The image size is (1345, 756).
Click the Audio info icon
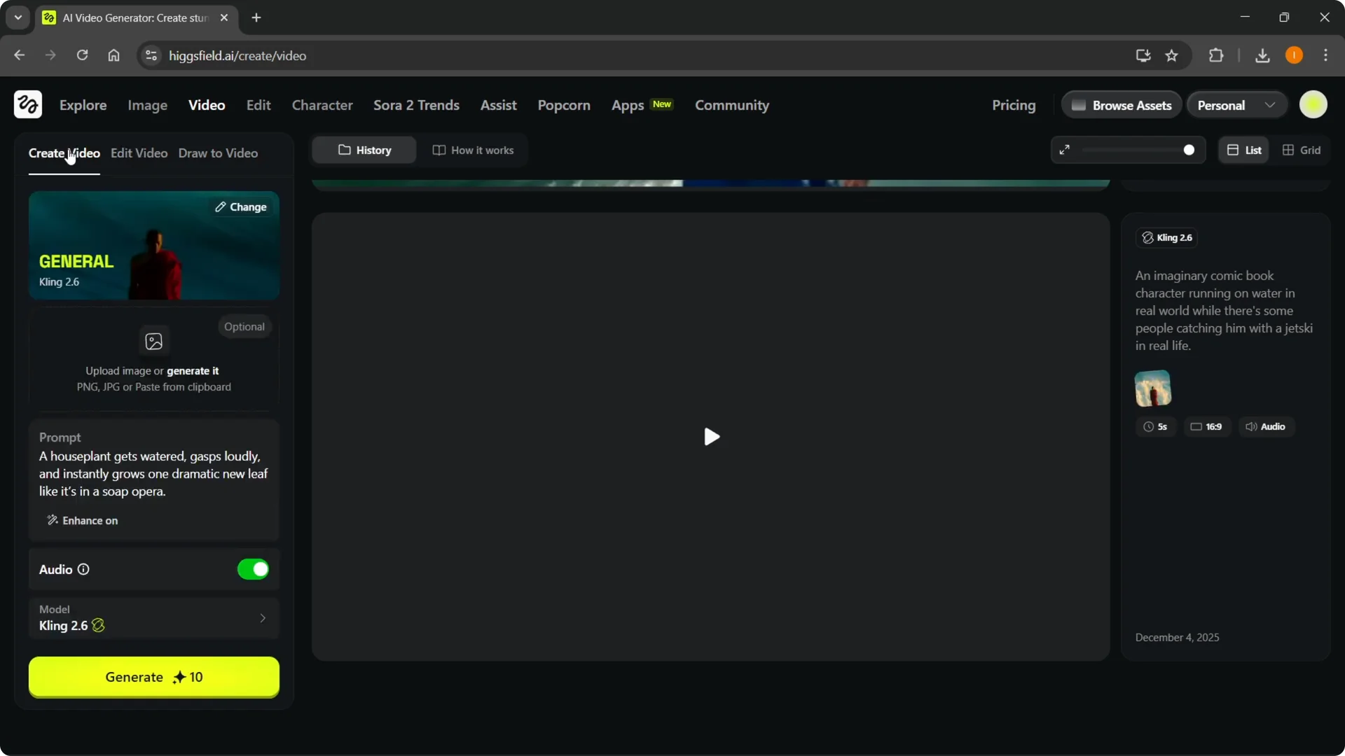83,569
